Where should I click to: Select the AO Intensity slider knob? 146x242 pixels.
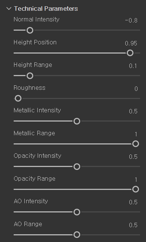[77, 212]
